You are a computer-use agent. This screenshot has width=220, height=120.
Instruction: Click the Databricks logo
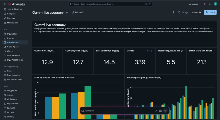click(17, 4)
